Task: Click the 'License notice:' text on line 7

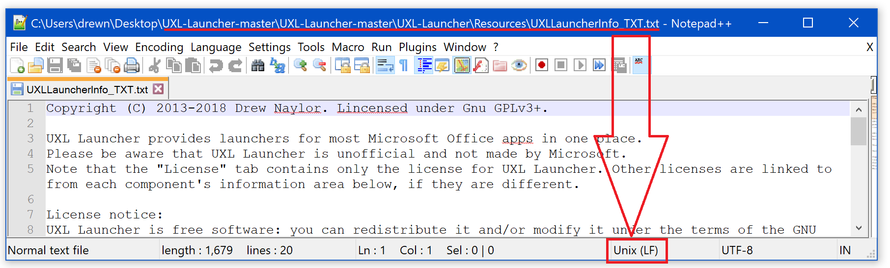Action: pyautogui.click(x=104, y=214)
